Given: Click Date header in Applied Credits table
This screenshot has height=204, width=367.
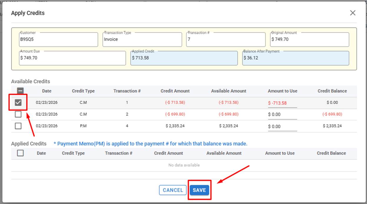Looking at the screenshot, I should point(41,153).
